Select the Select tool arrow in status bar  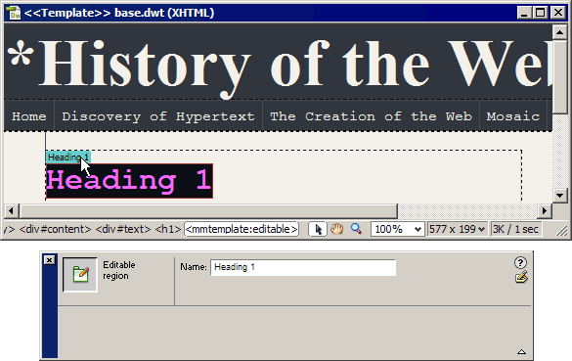click(x=318, y=229)
